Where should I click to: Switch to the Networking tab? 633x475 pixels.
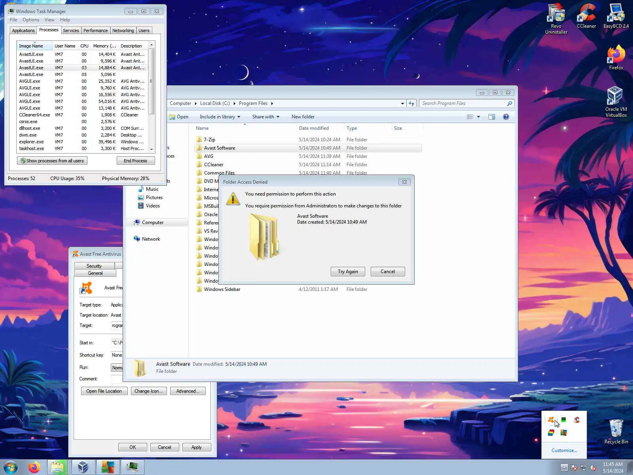pyautogui.click(x=123, y=30)
